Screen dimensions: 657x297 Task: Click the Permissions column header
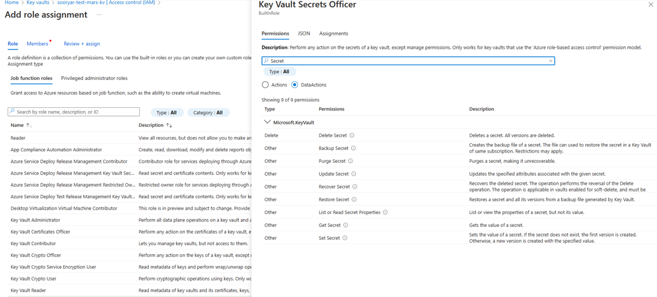click(332, 109)
